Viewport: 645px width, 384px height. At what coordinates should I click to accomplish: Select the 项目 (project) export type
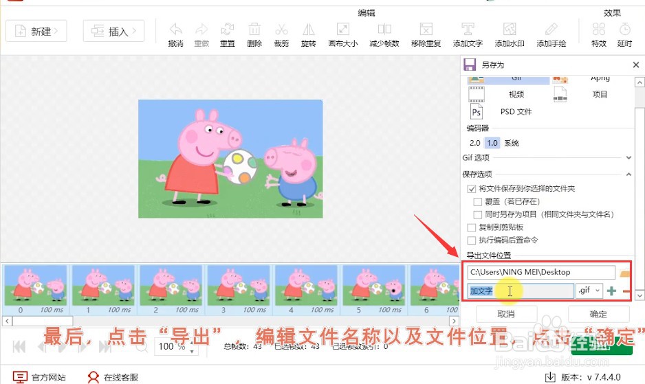point(593,94)
